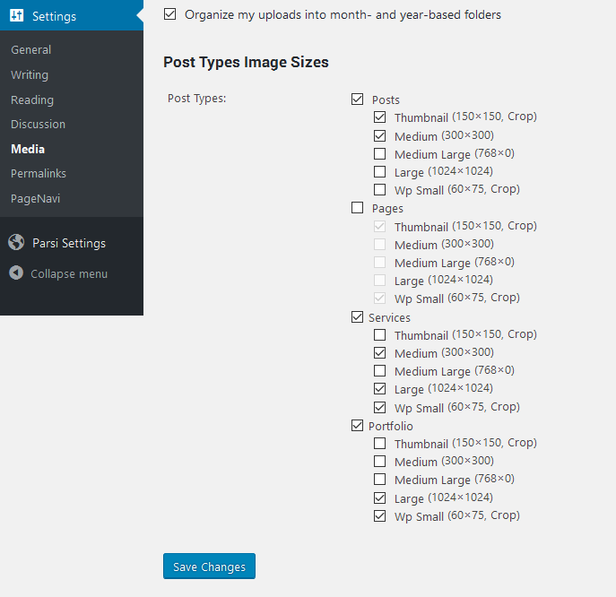Go to Discussion settings
Viewport: 616px width, 597px height.
[38, 124]
